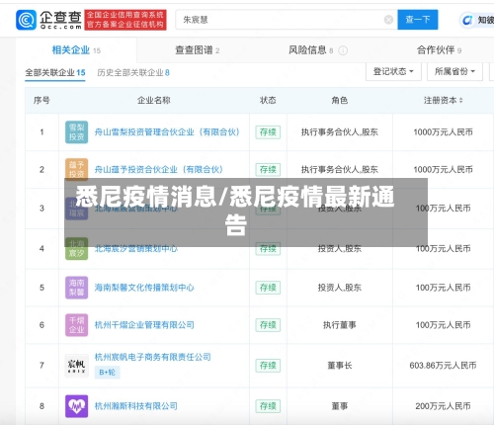This screenshot has width=494, height=425.
Task: Click the 存续 status badge in row 2
Action: 268,170
